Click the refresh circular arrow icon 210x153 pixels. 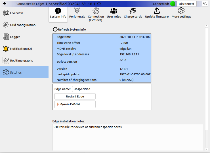55,29
